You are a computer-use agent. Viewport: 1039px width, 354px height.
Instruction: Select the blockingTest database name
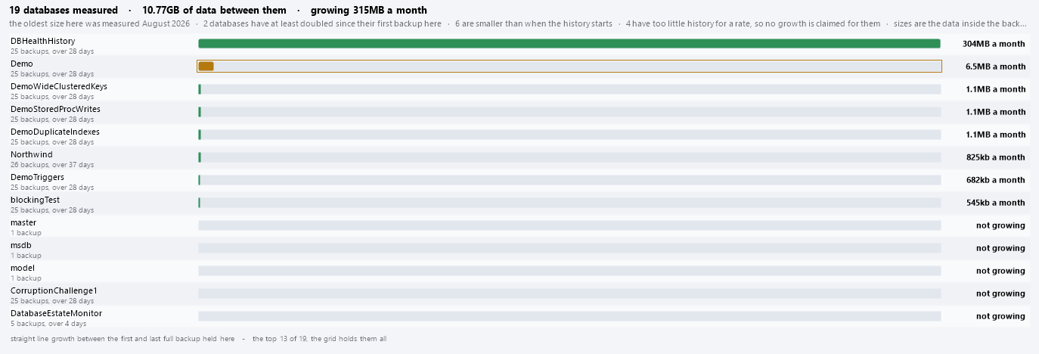coord(35,200)
